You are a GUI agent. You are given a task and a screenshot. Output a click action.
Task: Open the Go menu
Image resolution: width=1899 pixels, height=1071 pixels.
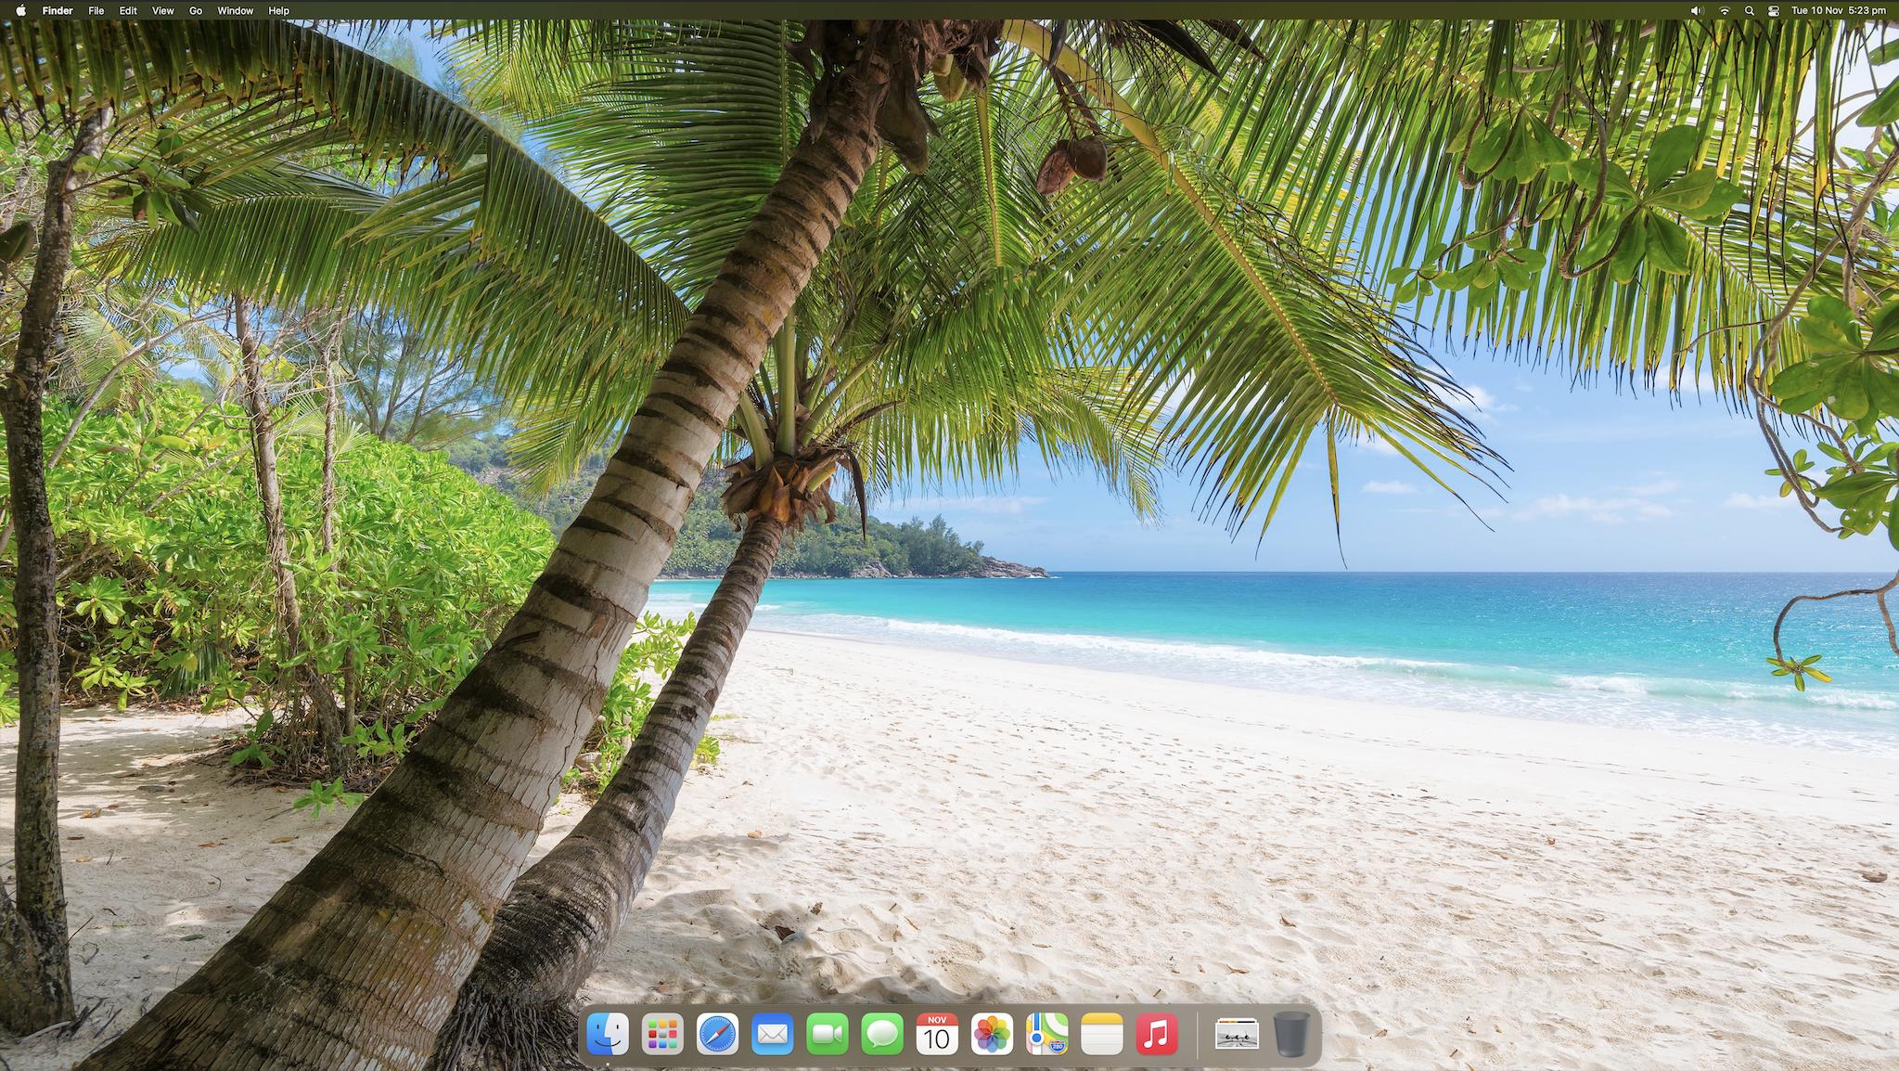pos(196,10)
